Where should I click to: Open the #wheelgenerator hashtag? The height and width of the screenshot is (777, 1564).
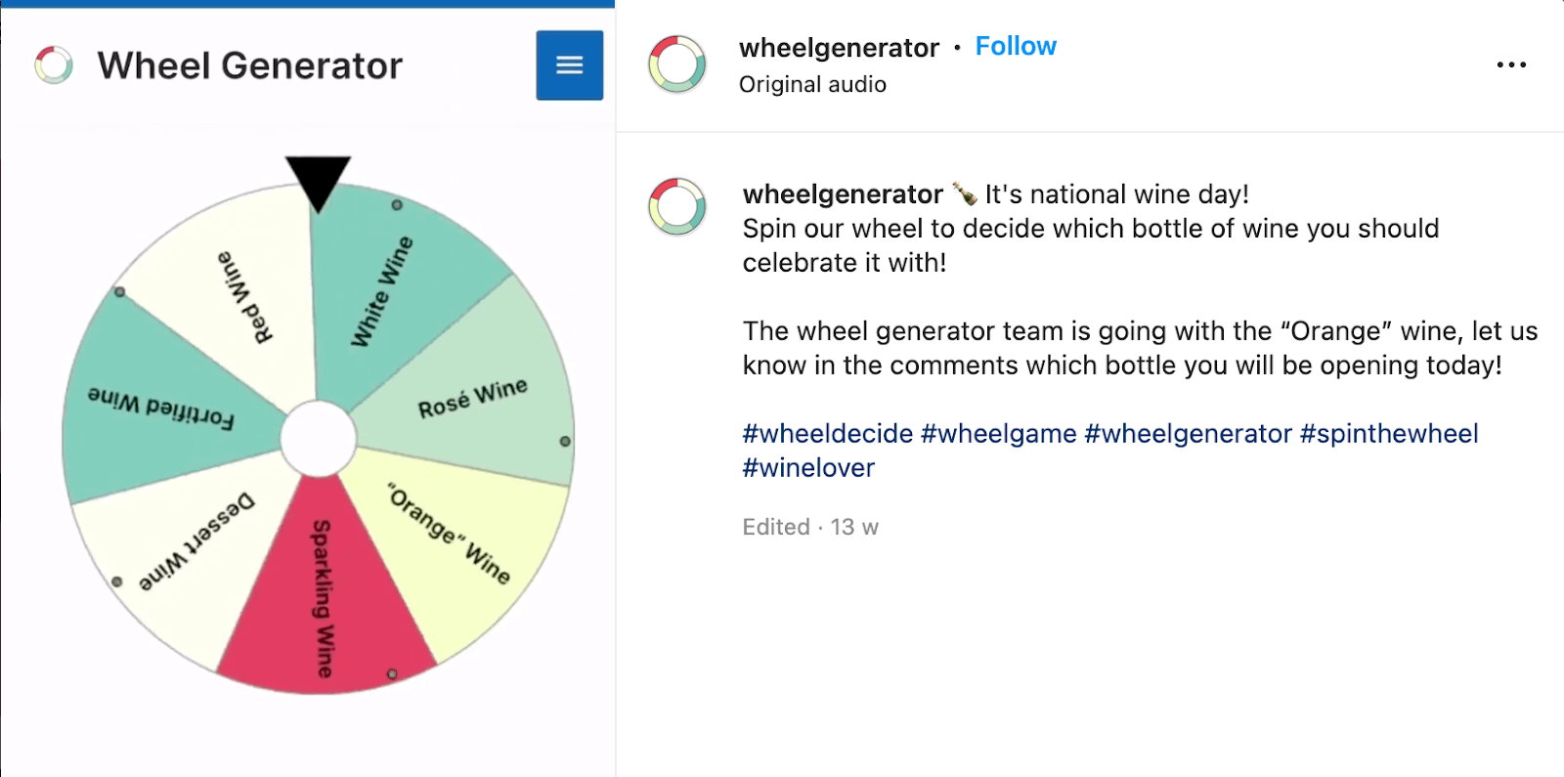1188,434
